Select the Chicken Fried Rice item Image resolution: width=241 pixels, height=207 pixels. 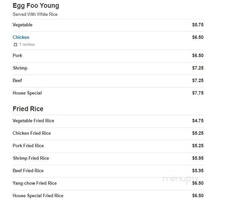[x=32, y=133]
